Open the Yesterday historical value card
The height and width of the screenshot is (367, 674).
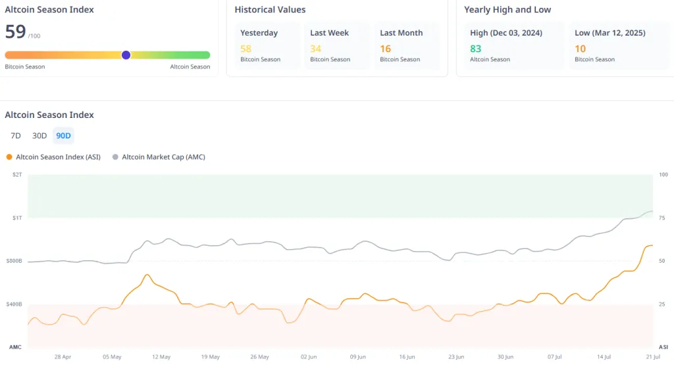click(267, 46)
